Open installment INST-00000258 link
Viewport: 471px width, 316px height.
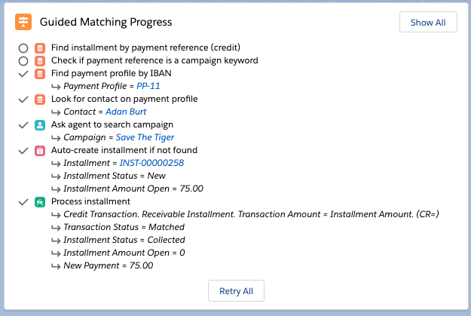click(152, 163)
